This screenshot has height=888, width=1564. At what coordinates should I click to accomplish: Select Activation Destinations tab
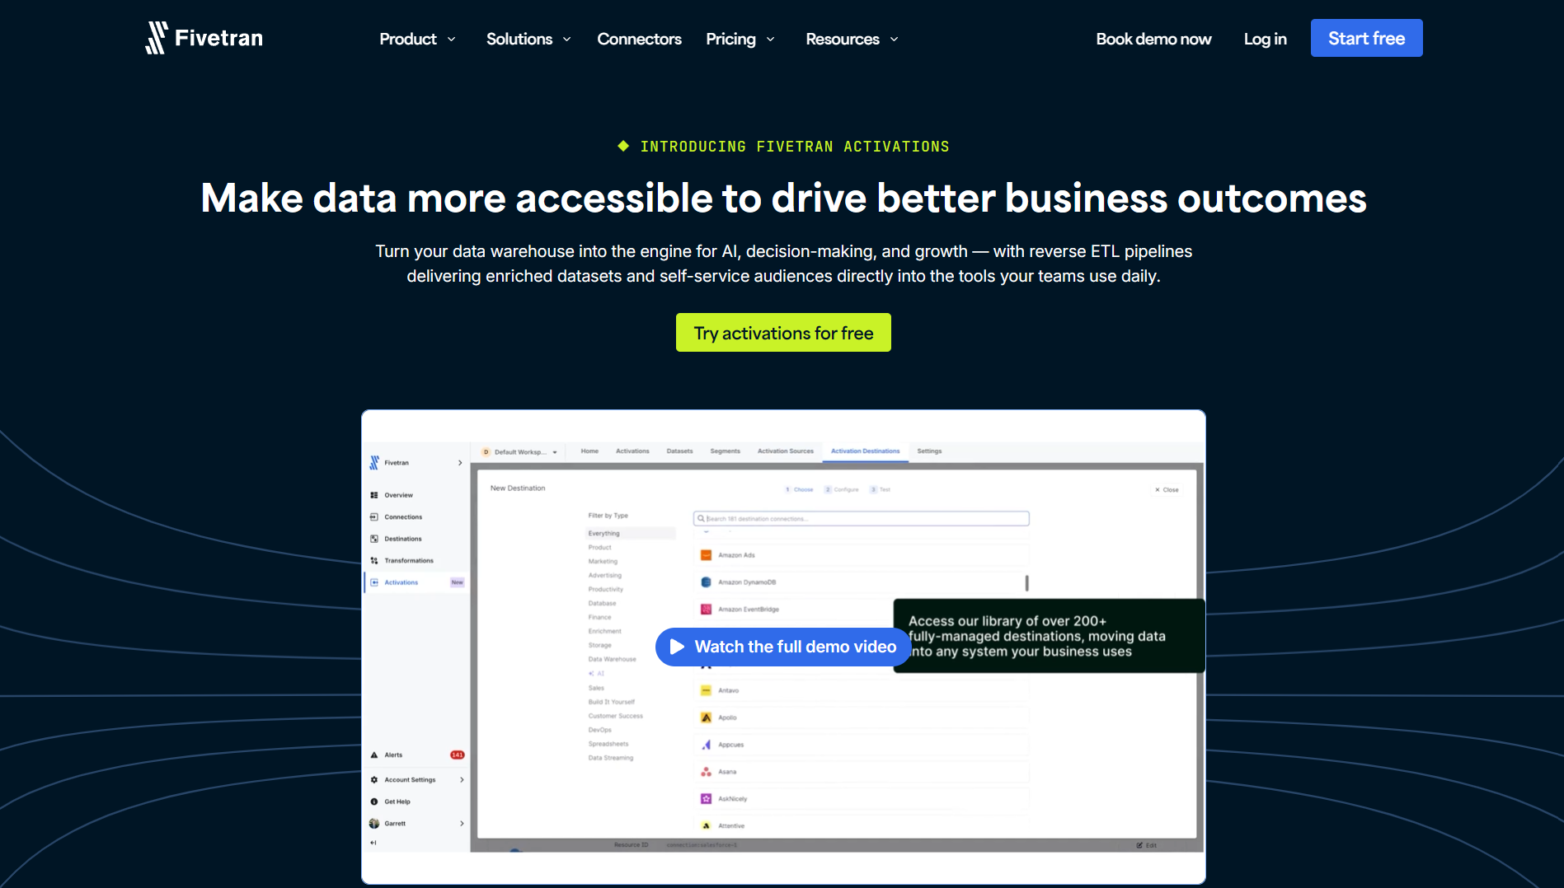coord(865,451)
